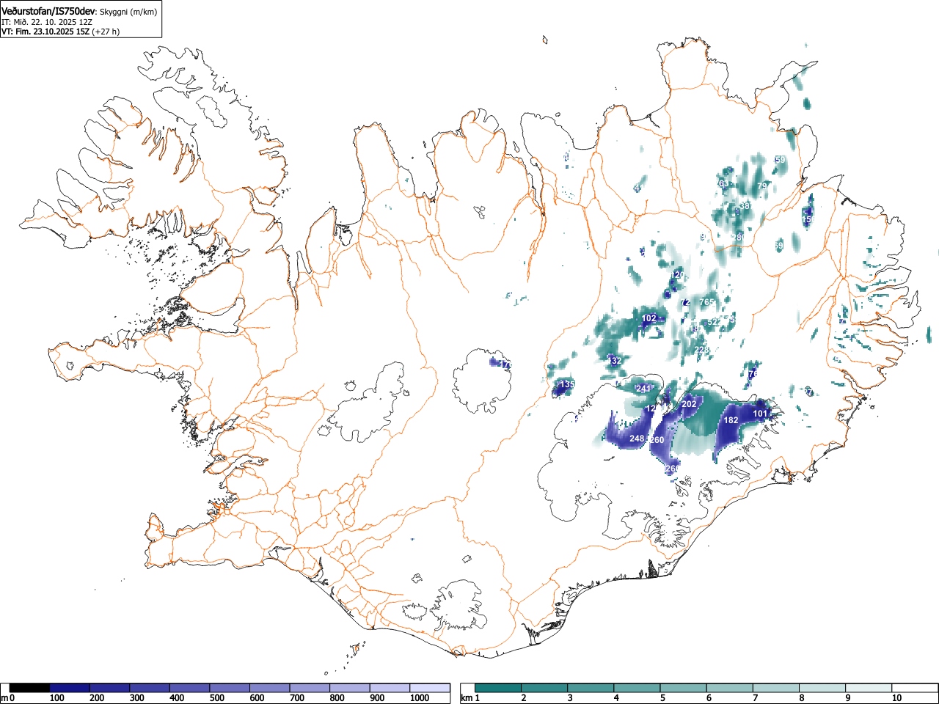Pick the 500–600 m legend color swatch
The height and width of the screenshot is (704, 939).
pos(230,688)
